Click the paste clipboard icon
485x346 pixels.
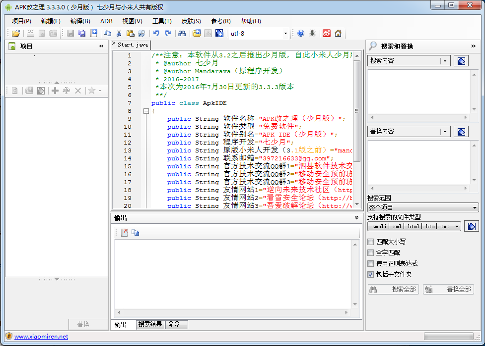(x=131, y=33)
